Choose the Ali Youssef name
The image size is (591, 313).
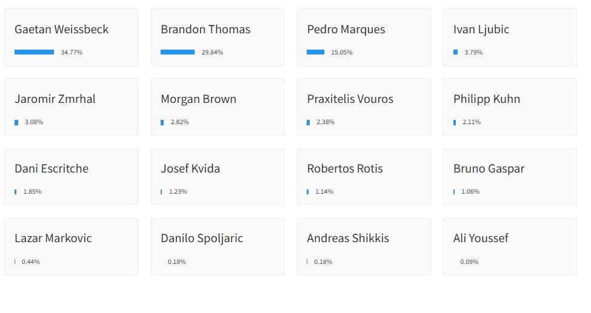click(481, 238)
